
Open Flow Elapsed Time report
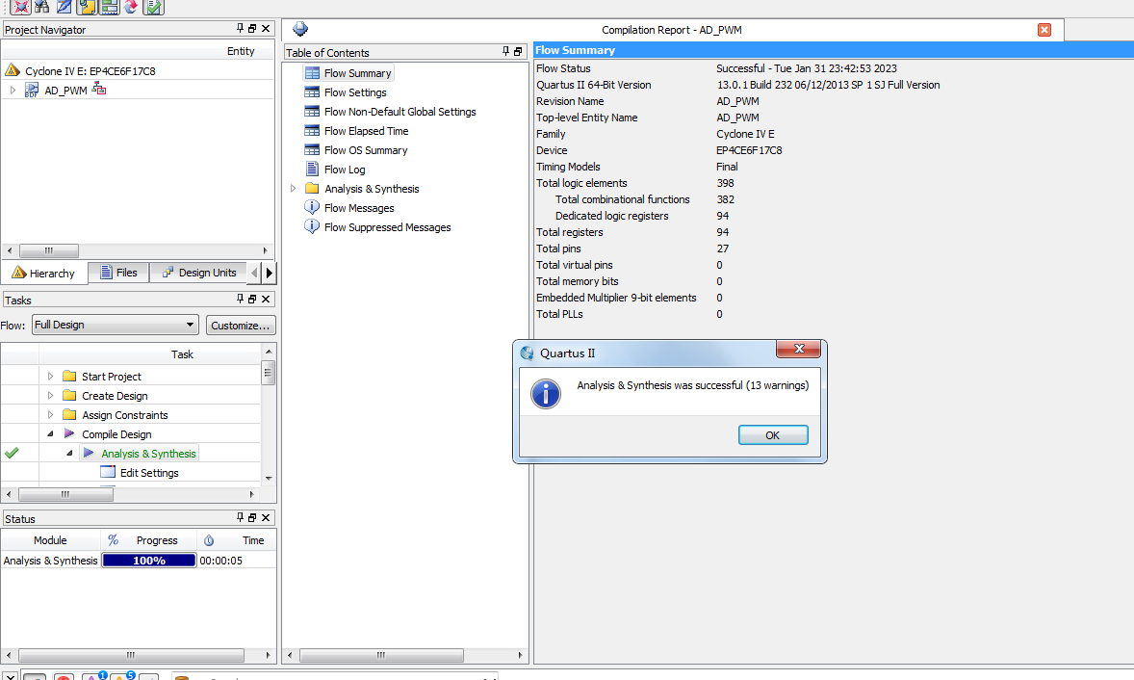[x=366, y=131]
